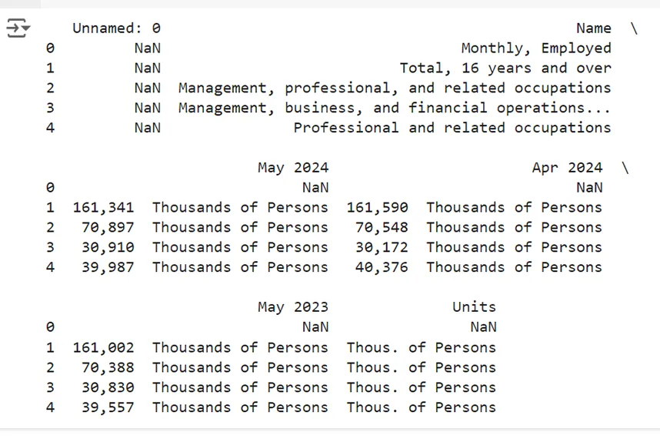
Task: Select "Professional and related occupations" row text
Action: pos(452,129)
